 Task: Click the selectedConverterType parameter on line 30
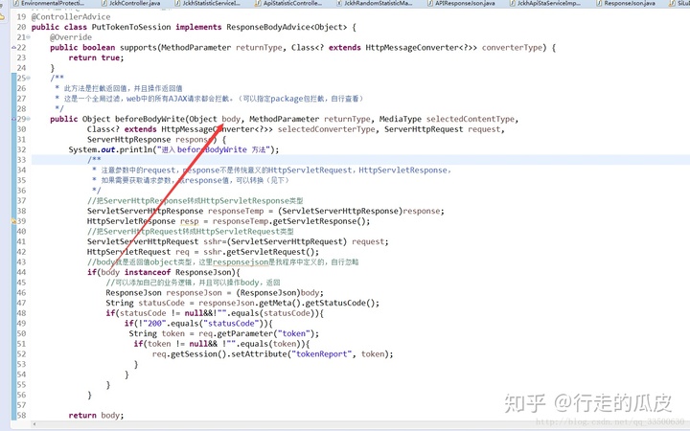tap(327, 129)
